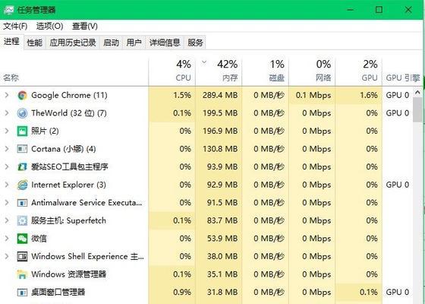Expand the 服务主机: Superfetch row
This screenshot has height=304, width=425.
click(x=7, y=220)
